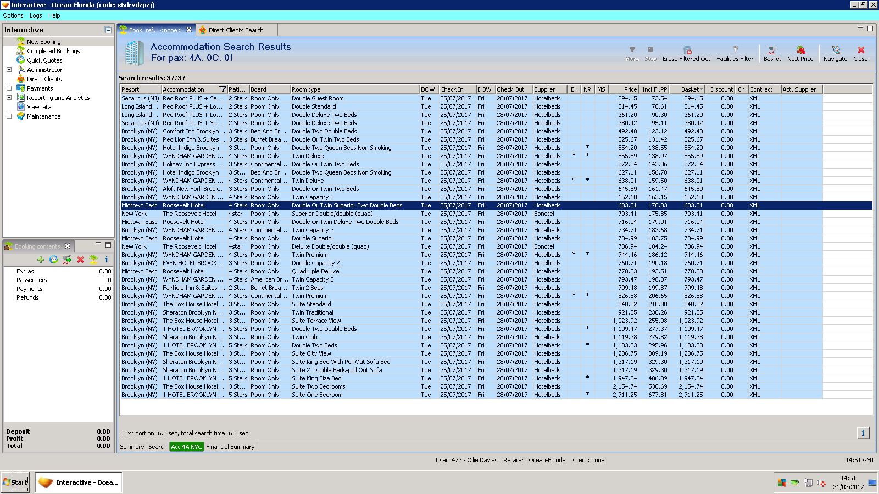The height and width of the screenshot is (494, 879).
Task: Open the Facilities Filter funnel
Action: point(735,50)
